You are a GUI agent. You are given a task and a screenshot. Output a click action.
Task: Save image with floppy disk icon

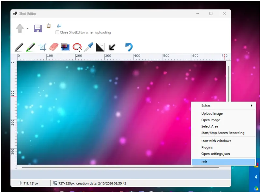(x=38, y=28)
